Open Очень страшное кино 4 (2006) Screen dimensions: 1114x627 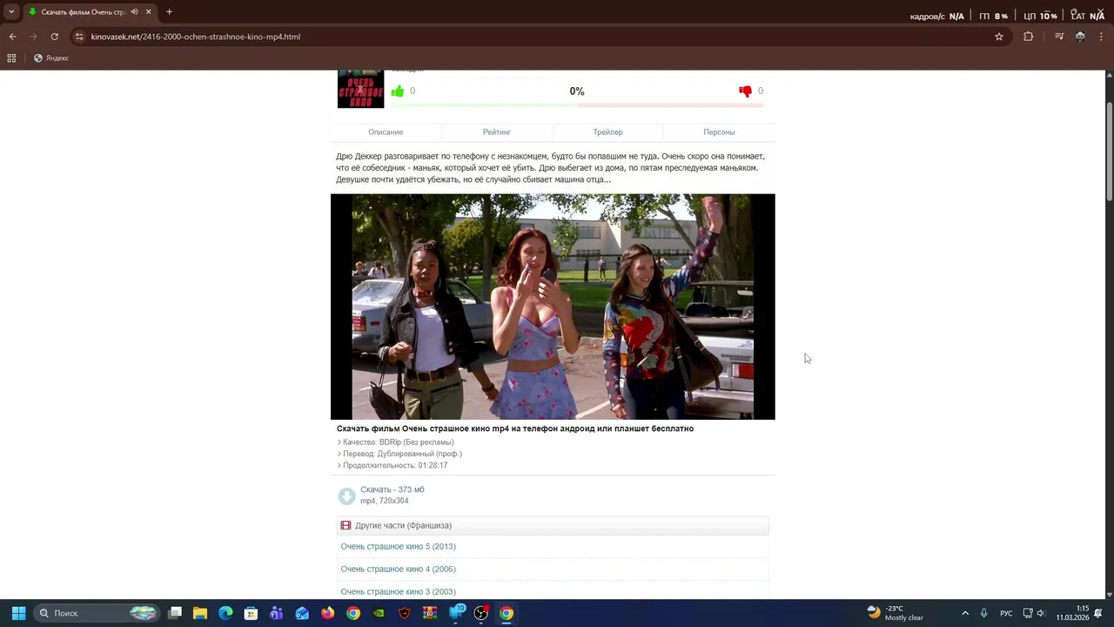tap(399, 570)
